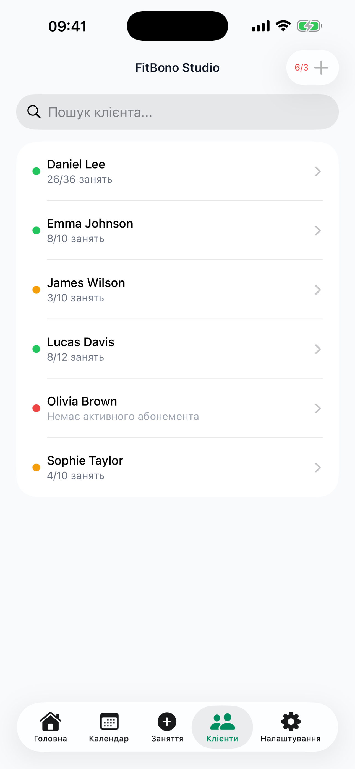This screenshot has height=769, width=355.
Task: Select the Клієнти people icon
Action: pyautogui.click(x=222, y=722)
